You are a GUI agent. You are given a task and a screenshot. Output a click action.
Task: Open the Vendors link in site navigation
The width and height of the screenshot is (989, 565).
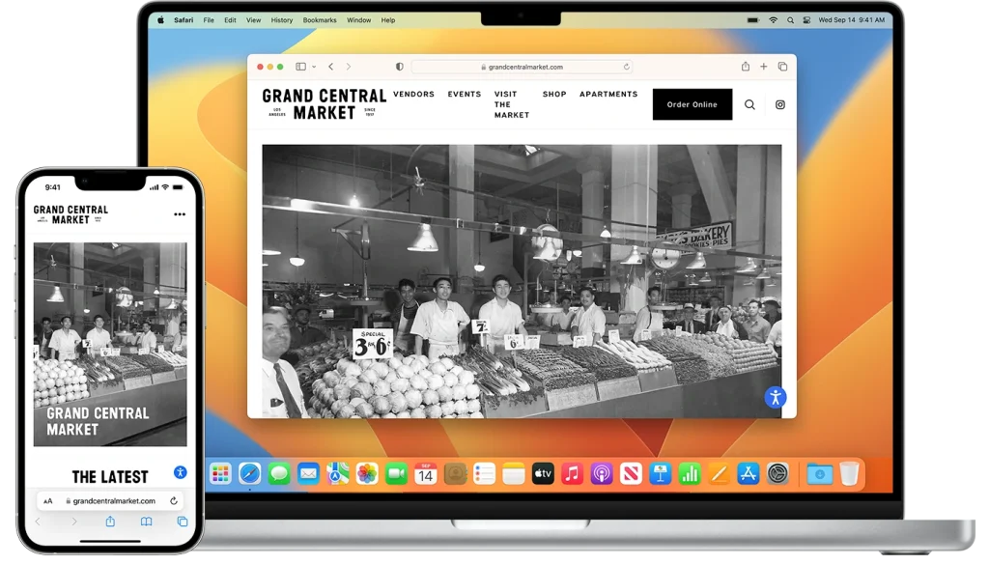tap(413, 95)
